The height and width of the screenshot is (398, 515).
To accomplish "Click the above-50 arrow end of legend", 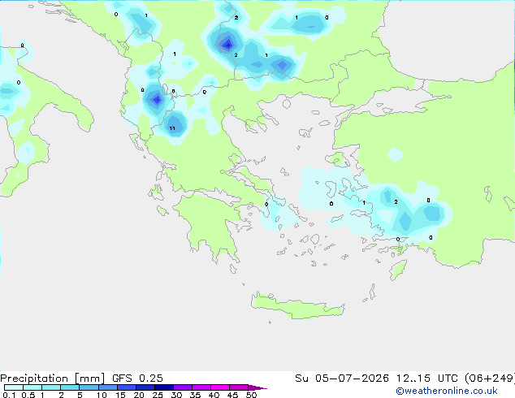I will pyautogui.click(x=257, y=387).
